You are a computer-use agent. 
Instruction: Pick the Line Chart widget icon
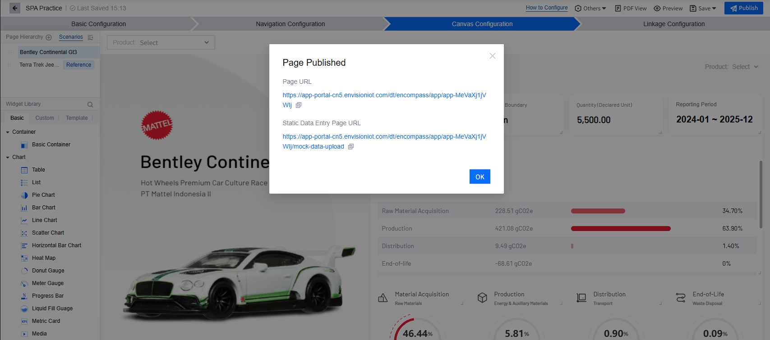tap(24, 221)
